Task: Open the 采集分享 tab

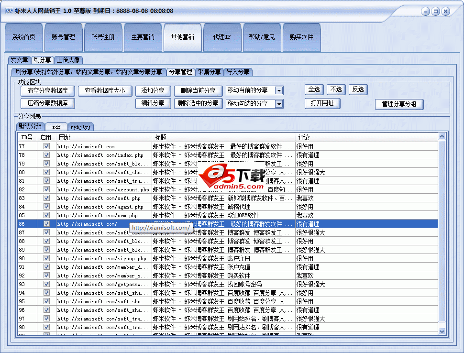Action: (x=209, y=72)
